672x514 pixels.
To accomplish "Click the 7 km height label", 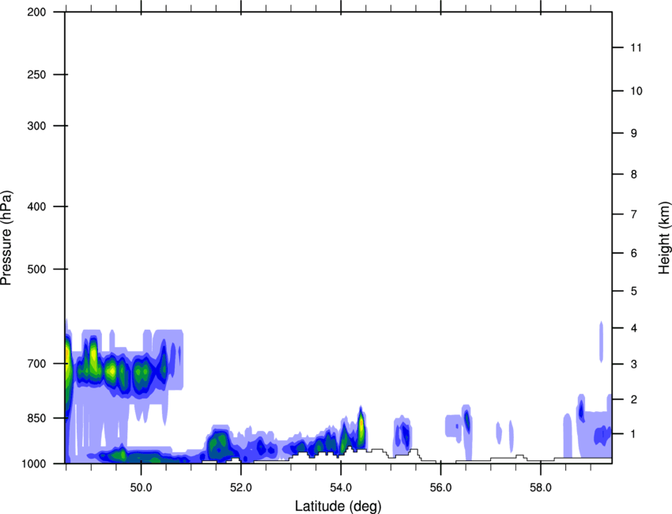I will pyautogui.click(x=634, y=214).
